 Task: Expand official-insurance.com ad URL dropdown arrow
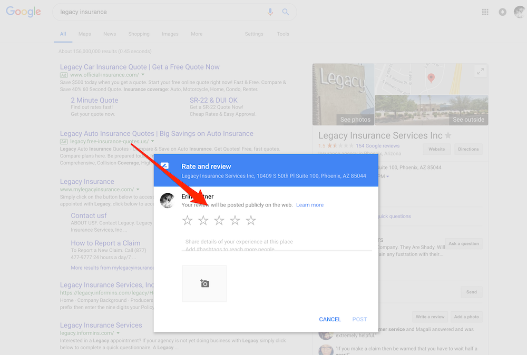pos(143,75)
